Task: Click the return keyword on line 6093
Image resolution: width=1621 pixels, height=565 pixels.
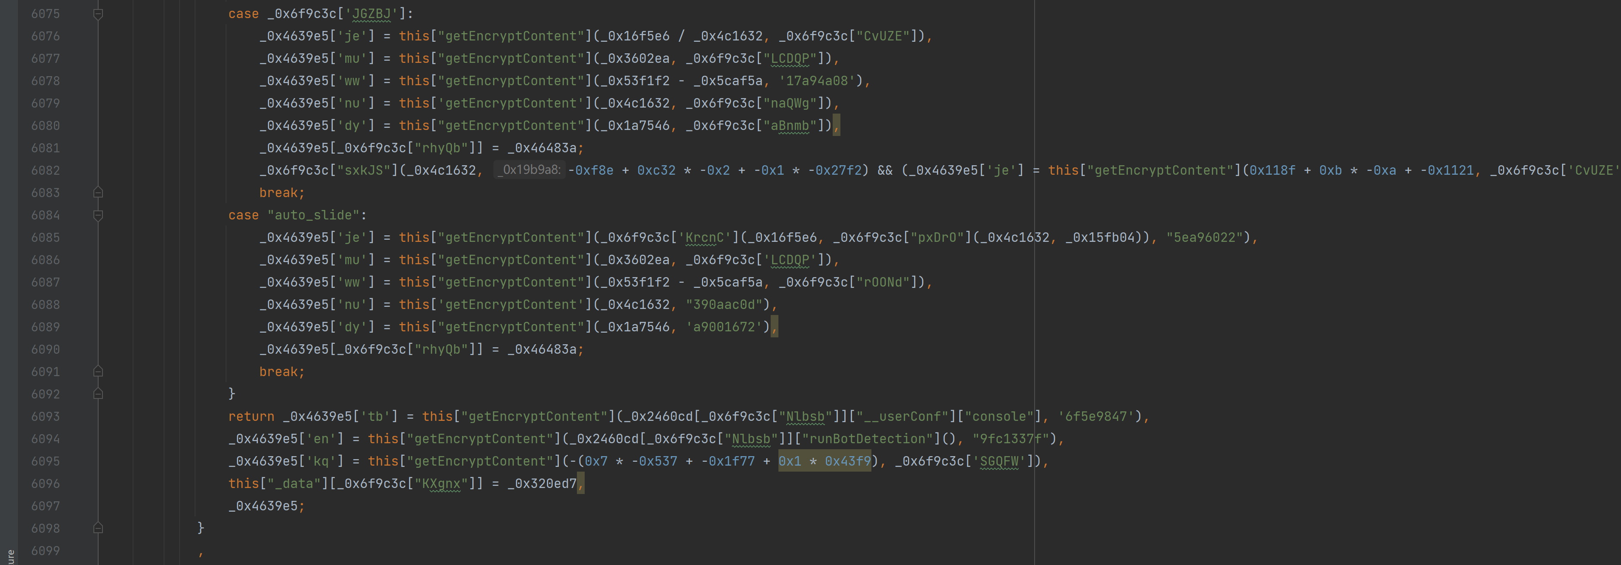Action: (x=251, y=417)
